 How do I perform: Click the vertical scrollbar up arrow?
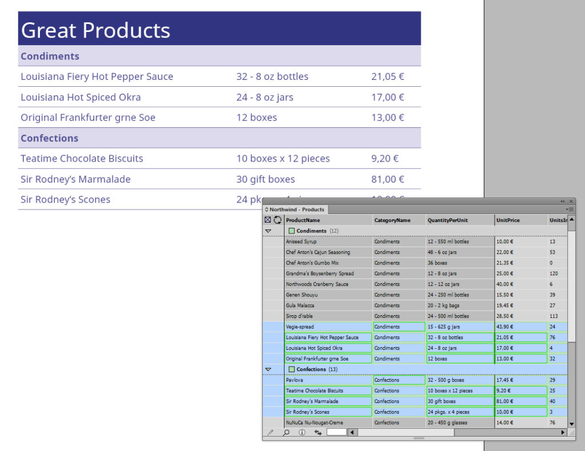(x=571, y=219)
